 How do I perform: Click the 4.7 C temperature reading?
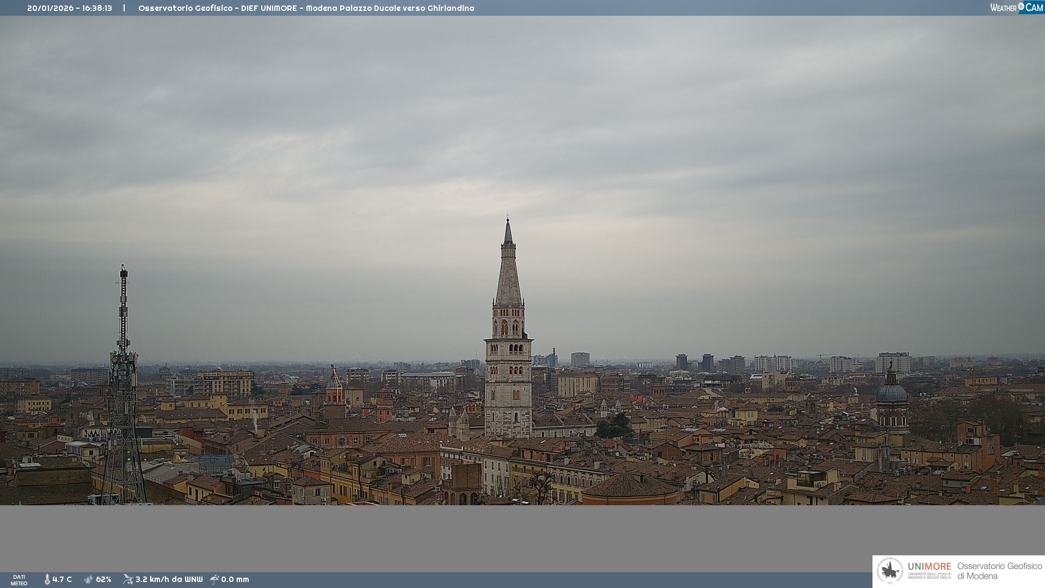point(62,579)
